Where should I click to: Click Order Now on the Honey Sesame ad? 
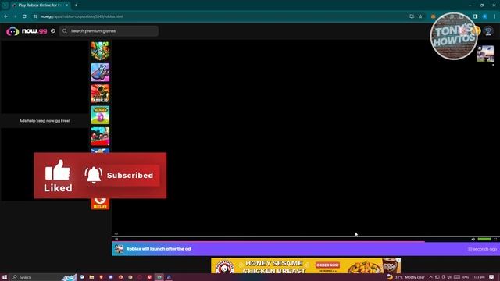pyautogui.click(x=327, y=265)
